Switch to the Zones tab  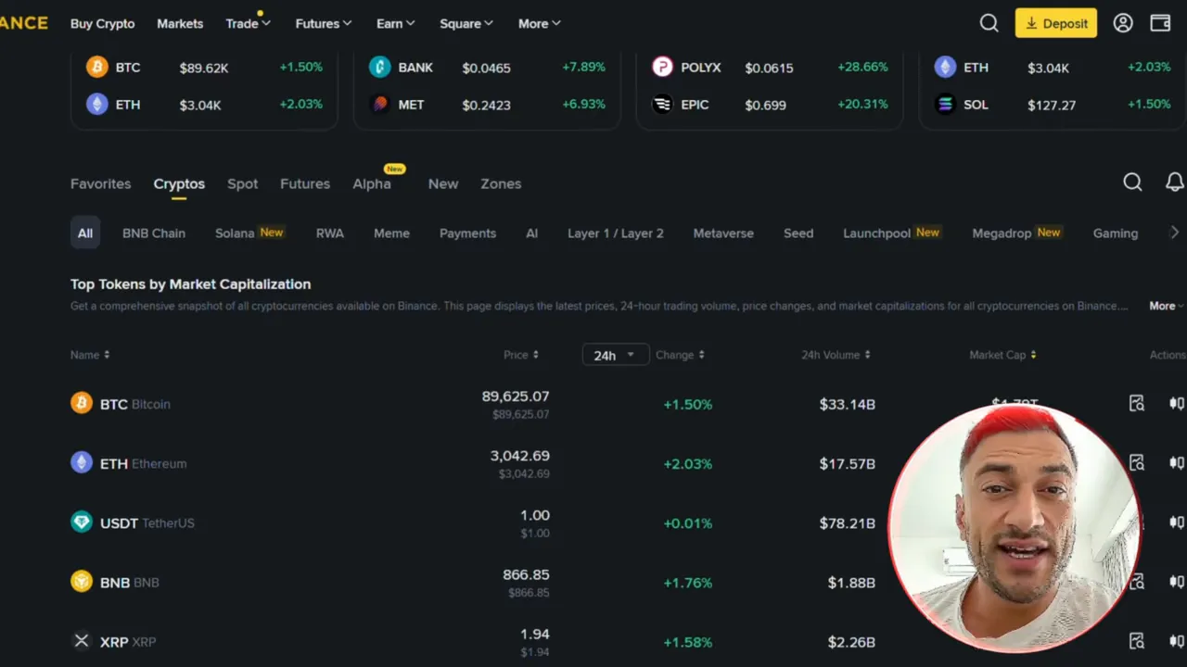(x=501, y=183)
